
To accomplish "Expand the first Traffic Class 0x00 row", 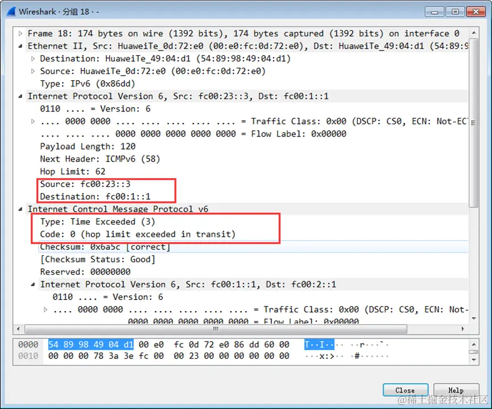I will click(33, 121).
